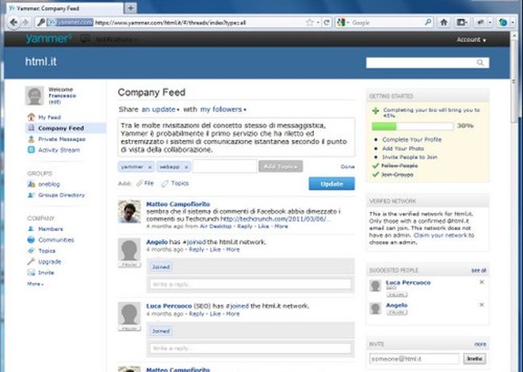The image size is (523, 372).
Task: Click the Topics tag icon below editor
Action: [165, 184]
